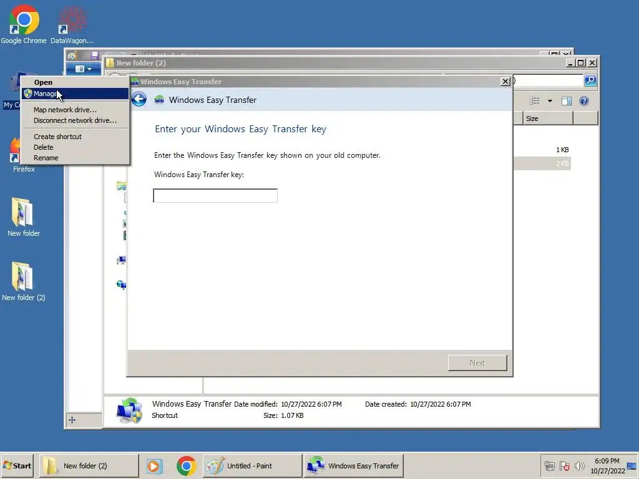Viewport: 639px width, 479px height.
Task: Open the Paint menu dropdown button
Action: click(84, 69)
